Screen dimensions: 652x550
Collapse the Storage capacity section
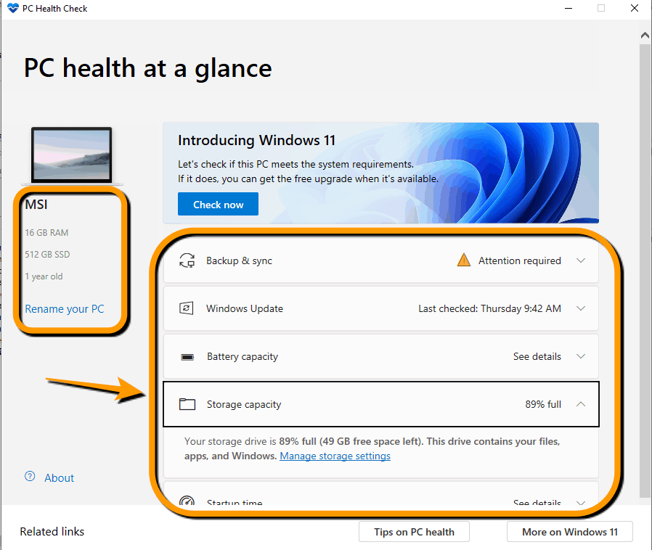coord(580,404)
